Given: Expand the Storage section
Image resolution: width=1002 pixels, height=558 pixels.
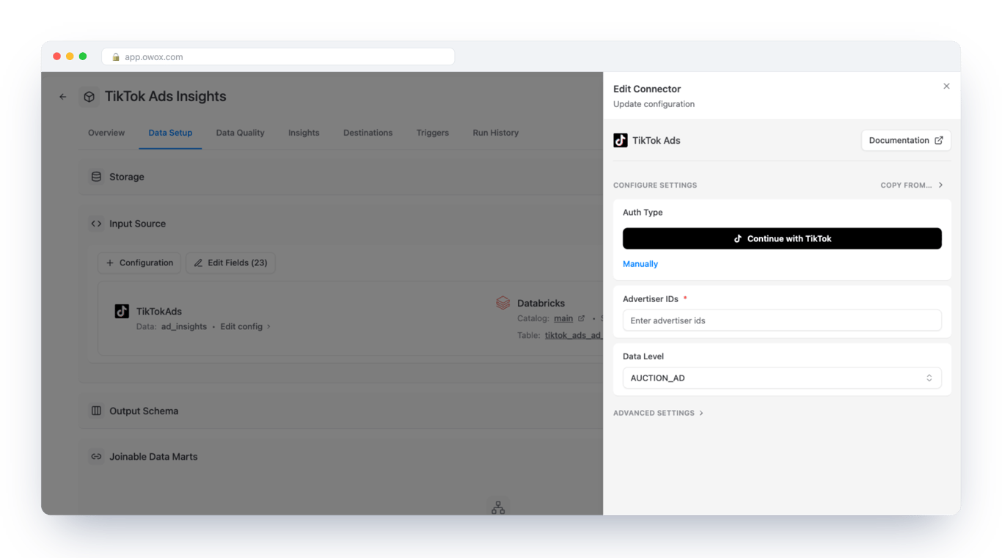Looking at the screenshot, I should coord(340,177).
